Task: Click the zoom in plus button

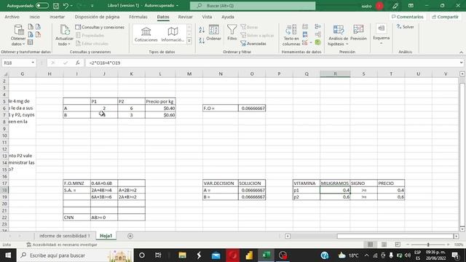Action: 449,245
